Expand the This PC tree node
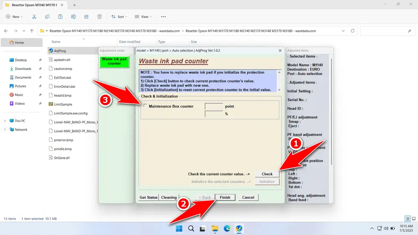 click(x=5, y=121)
